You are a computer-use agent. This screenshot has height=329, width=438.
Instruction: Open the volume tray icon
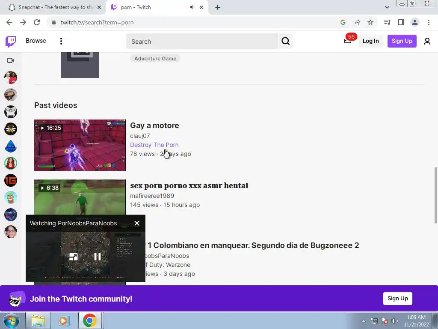pos(395,321)
